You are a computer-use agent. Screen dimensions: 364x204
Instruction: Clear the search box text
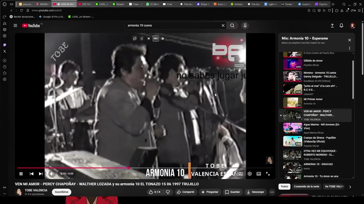223,25
